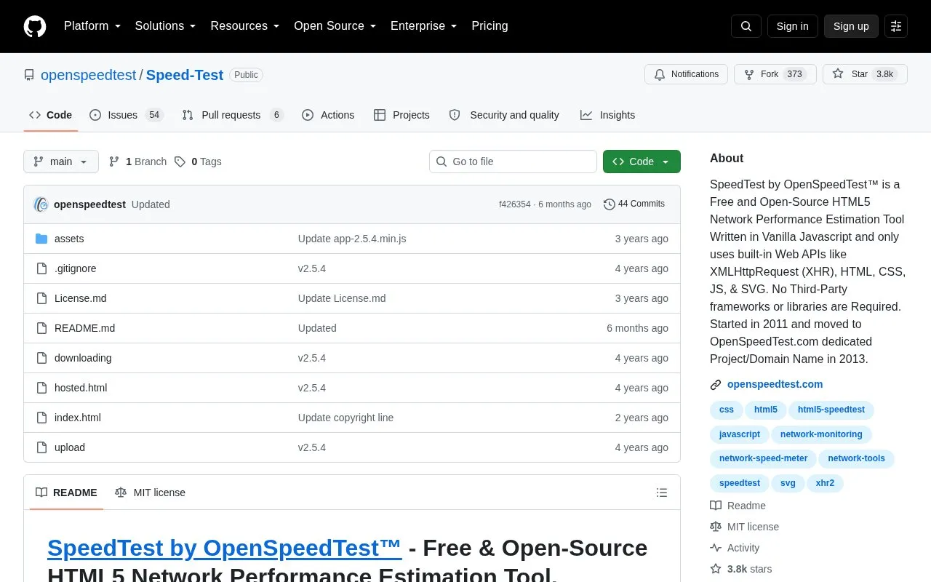Click the xhr2 topic tag

point(825,483)
